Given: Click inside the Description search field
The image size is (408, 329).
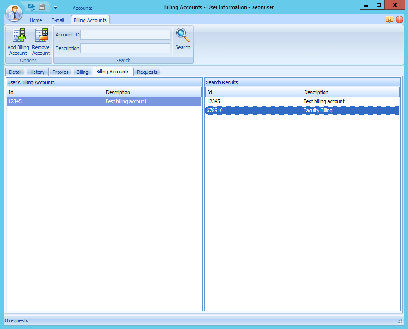Looking at the screenshot, I should 125,48.
